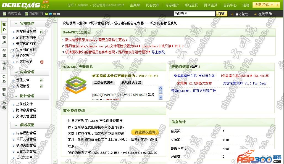Switch to the 系统 side tab
The width and height of the screenshot is (284, 164).
(4, 105)
